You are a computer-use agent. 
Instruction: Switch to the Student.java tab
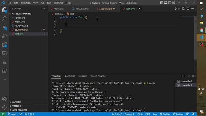[x=106, y=9]
